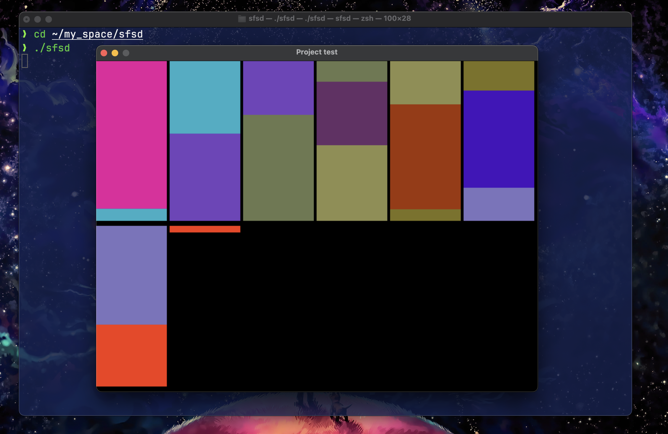Image resolution: width=668 pixels, height=434 pixels.
Task: Click the dark olive block atop last column
Action: click(498, 76)
